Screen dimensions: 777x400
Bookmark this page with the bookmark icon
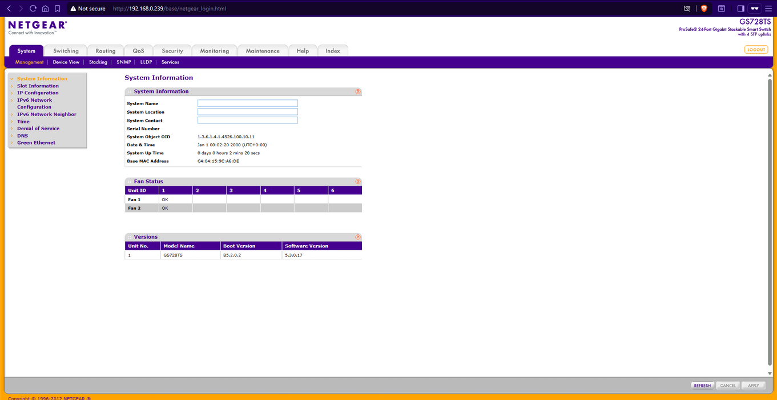click(x=58, y=9)
